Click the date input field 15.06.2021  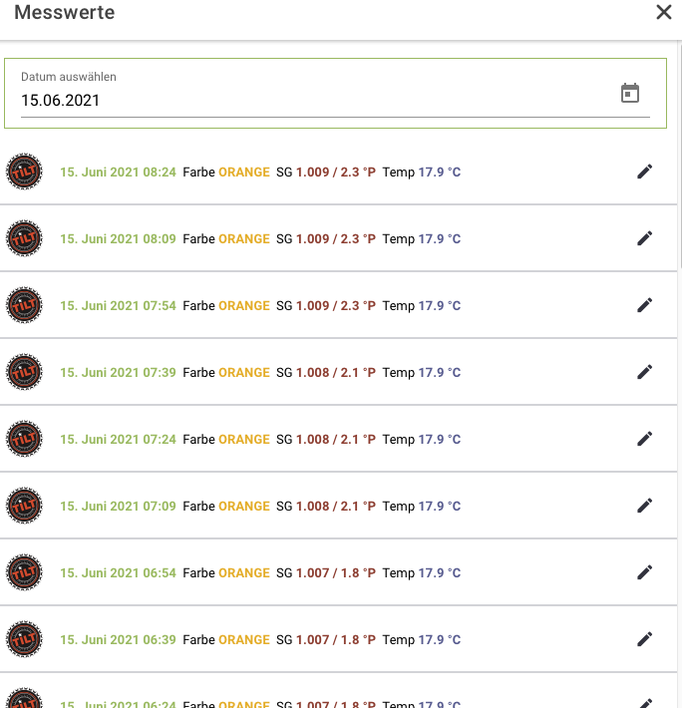(299, 101)
